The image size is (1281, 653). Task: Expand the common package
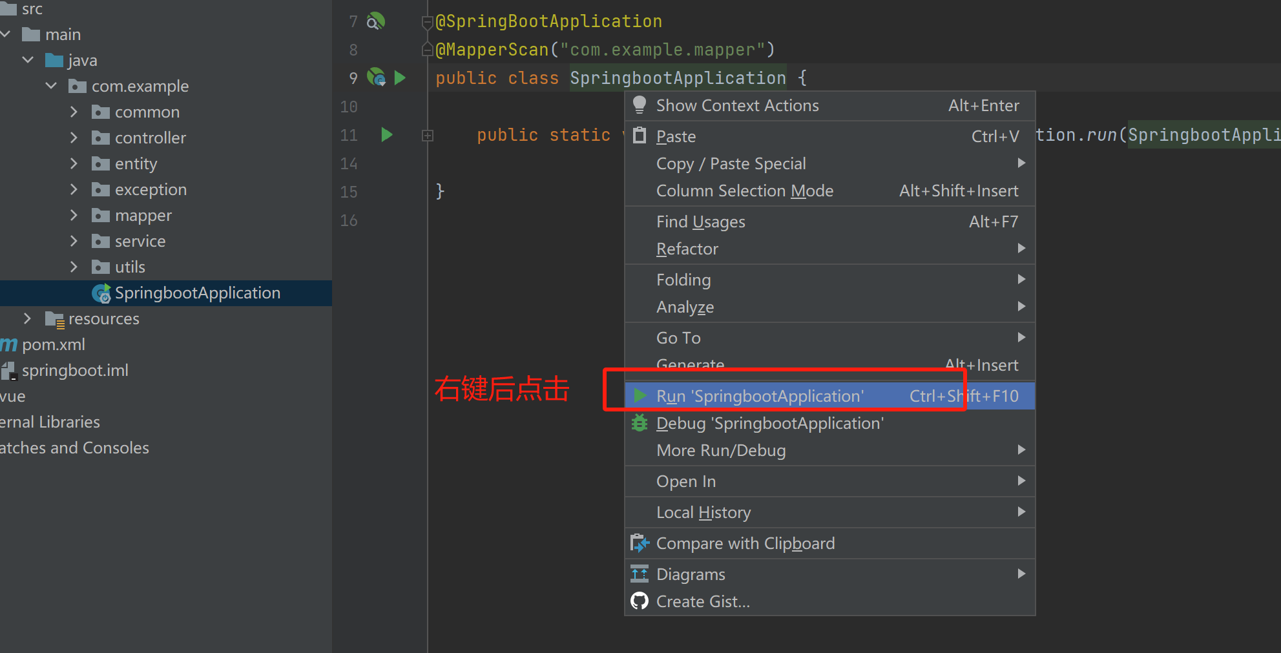click(x=74, y=112)
